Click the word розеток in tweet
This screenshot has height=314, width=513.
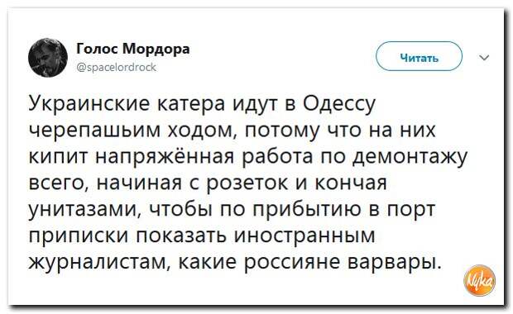tap(248, 183)
